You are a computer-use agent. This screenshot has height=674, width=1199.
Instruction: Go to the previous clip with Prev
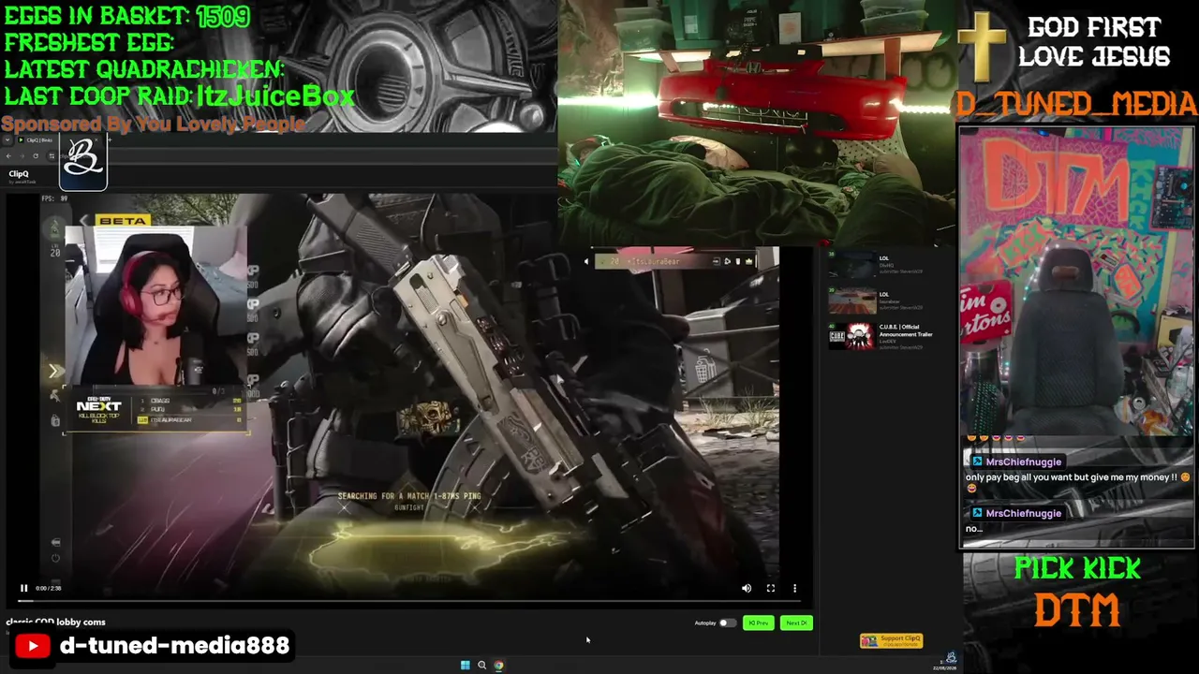[x=759, y=623]
